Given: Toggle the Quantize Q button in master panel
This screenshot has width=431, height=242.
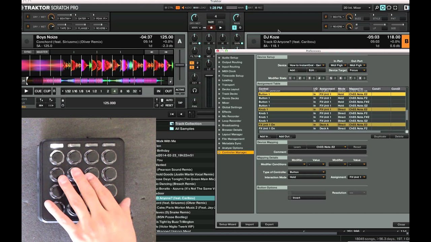Looking at the screenshot, I should coord(240,28).
